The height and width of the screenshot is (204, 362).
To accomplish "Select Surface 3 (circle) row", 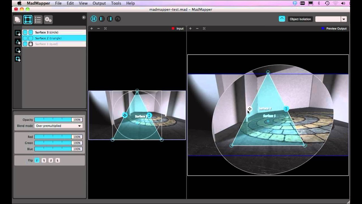I will point(54,32).
